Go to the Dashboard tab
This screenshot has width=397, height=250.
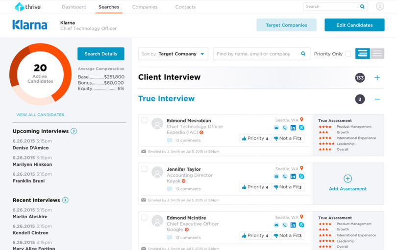pos(74,7)
